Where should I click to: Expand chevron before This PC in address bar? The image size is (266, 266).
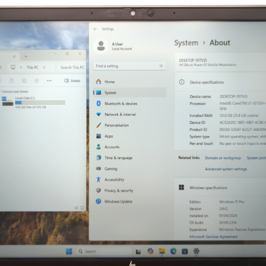pos(21,67)
